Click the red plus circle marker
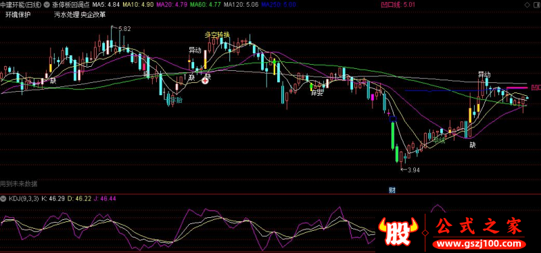 pyautogui.click(x=205, y=80)
